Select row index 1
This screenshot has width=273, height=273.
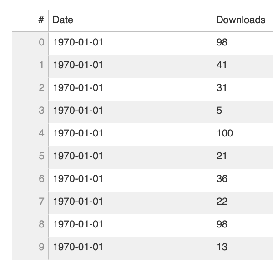[41, 65]
